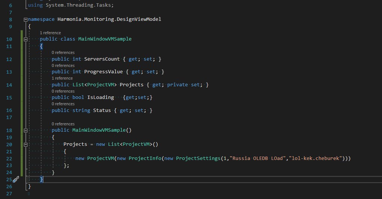
Task: Click the 'Status' property name
Action: [102, 110]
